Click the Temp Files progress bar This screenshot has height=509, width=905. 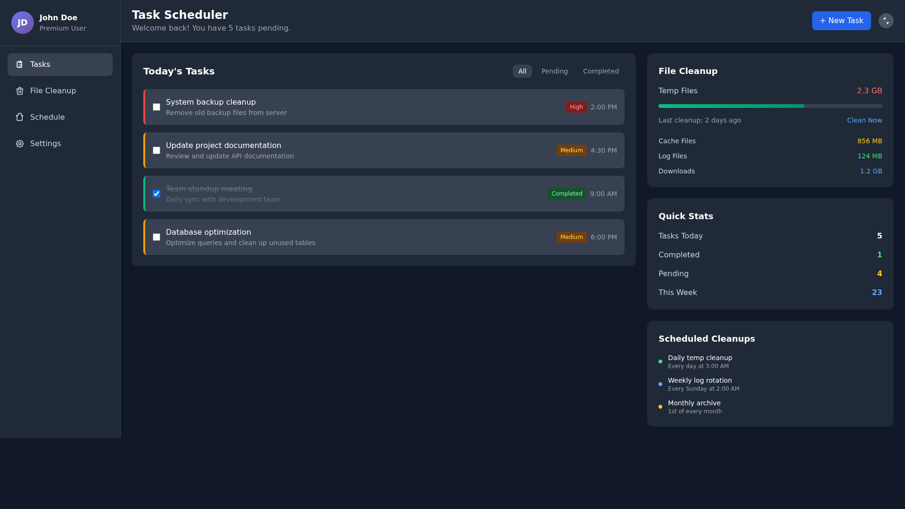770,106
